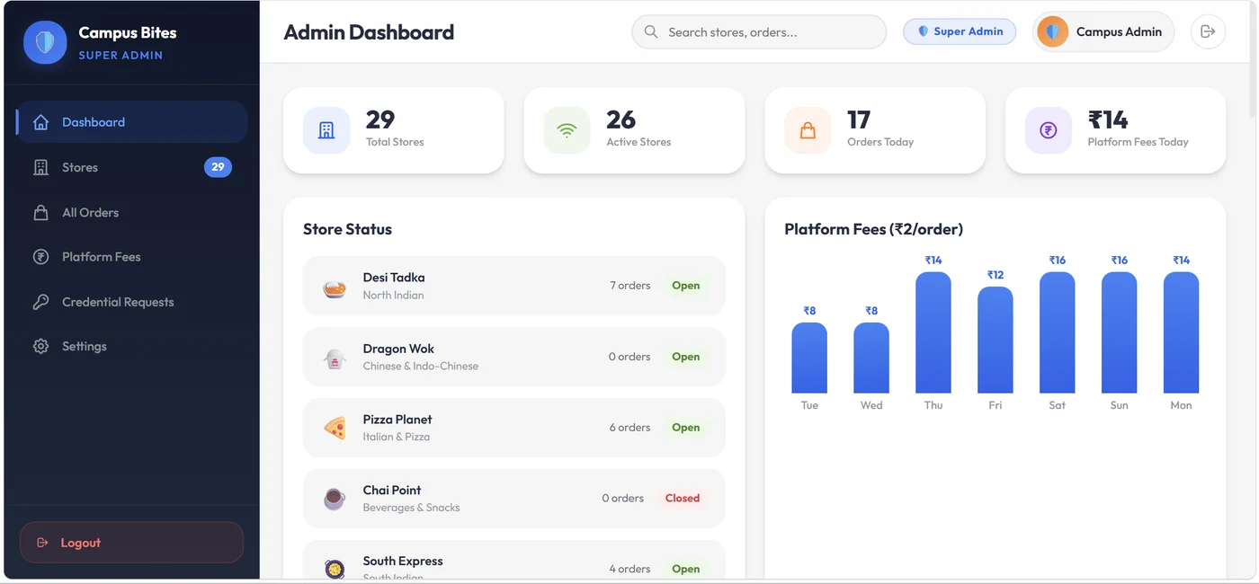Click the Closed status on Chai Point
This screenshot has width=1259, height=584.
[683, 499]
